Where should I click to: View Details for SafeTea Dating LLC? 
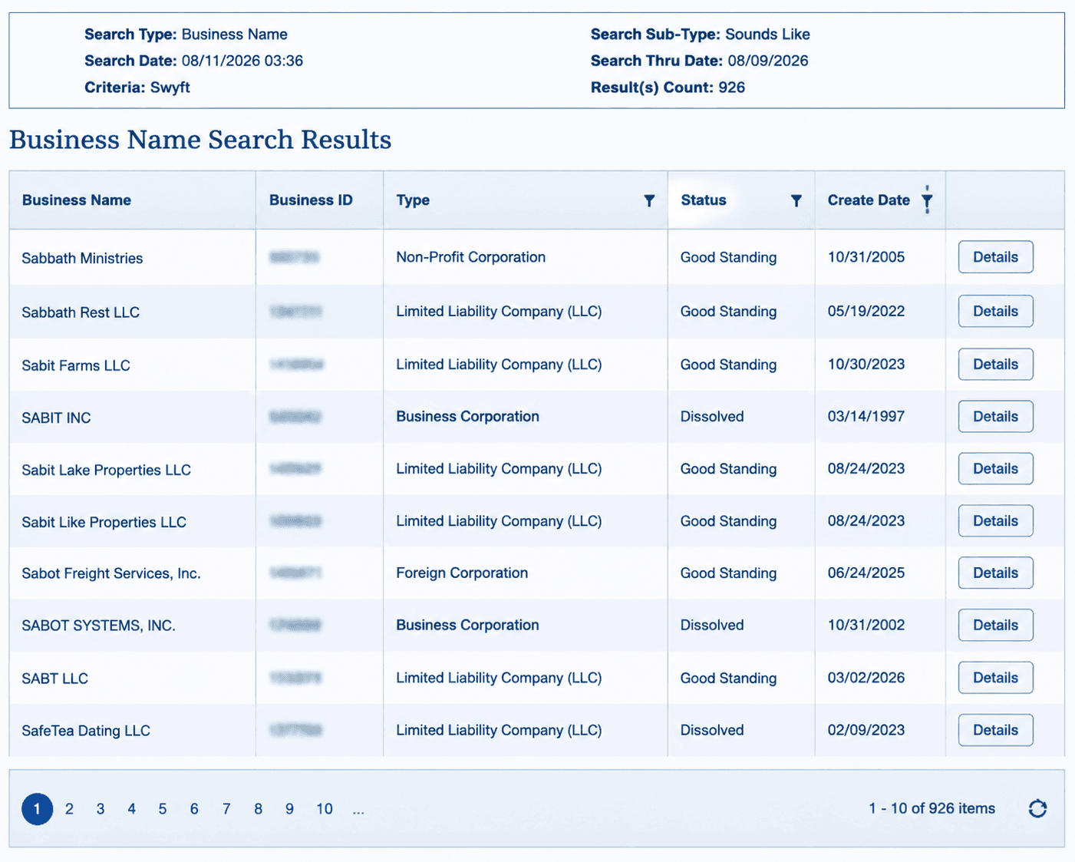995,730
